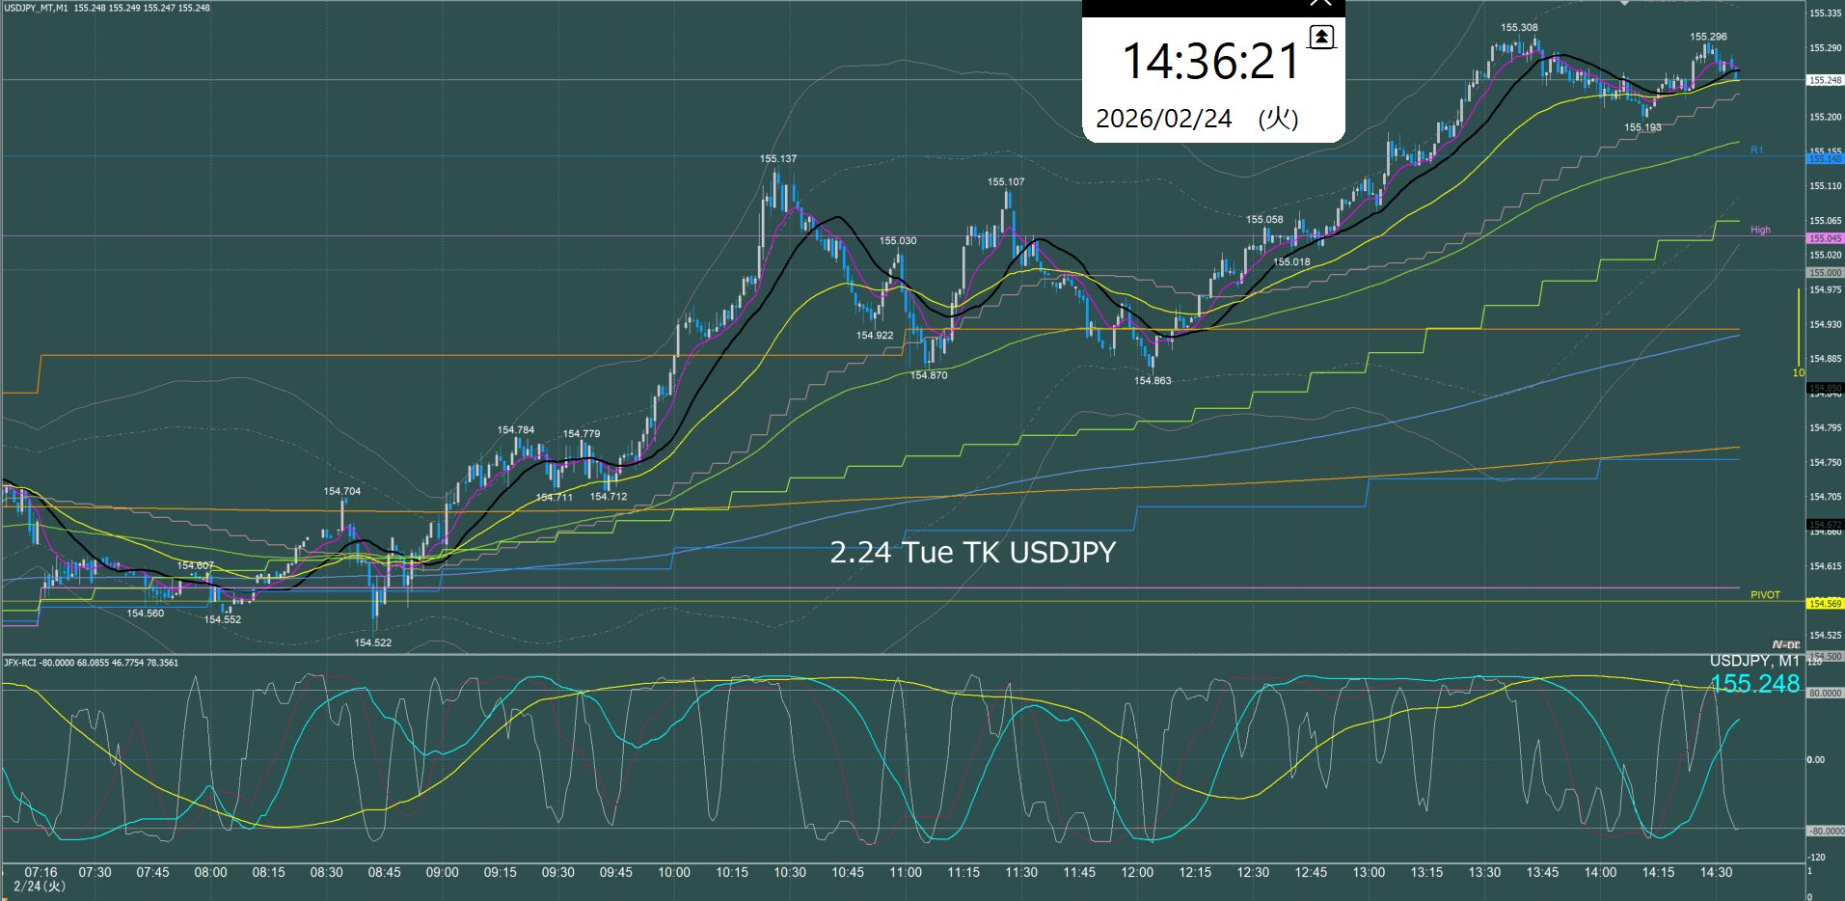1845x901 pixels.
Task: Click the blue 155.148 R1 price tag
Action: click(x=1825, y=158)
